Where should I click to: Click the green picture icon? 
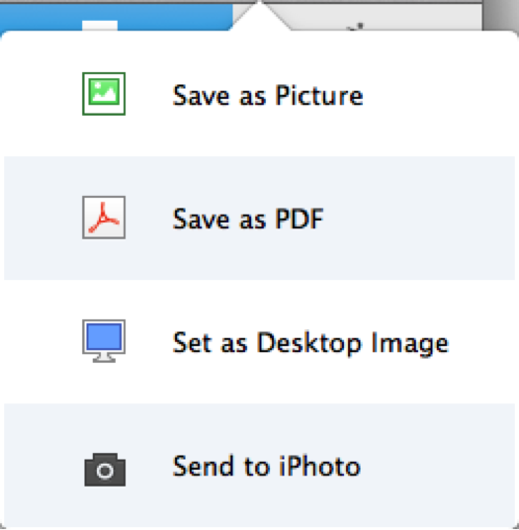(104, 94)
